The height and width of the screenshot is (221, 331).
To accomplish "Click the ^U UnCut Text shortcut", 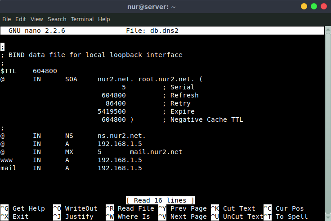I will [237, 217].
